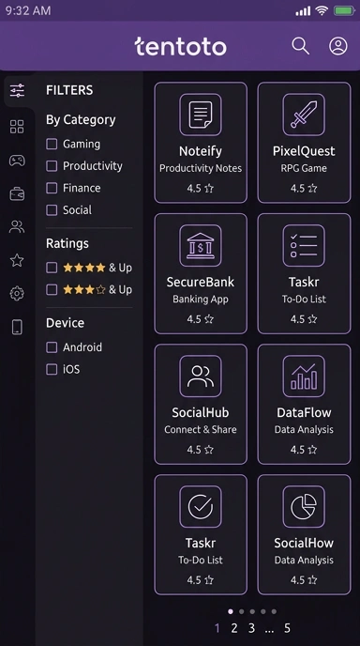Open the wallet sidebar icon

17,193
